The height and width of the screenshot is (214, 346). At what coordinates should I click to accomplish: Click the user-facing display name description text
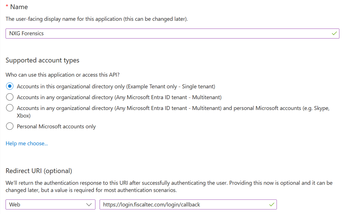tap(97, 19)
